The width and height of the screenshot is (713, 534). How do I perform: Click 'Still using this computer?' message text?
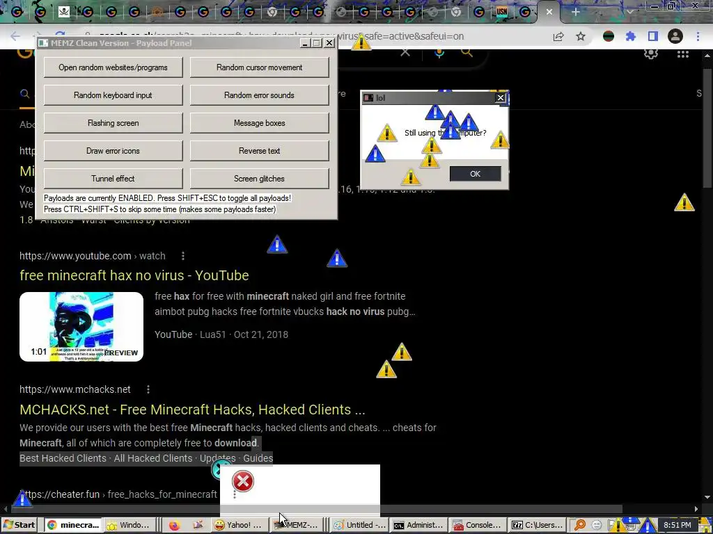(x=446, y=133)
